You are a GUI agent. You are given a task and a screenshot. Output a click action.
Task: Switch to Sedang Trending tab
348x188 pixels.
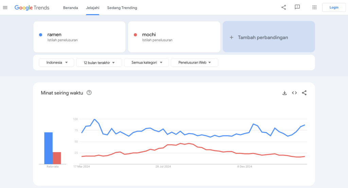(x=122, y=7)
